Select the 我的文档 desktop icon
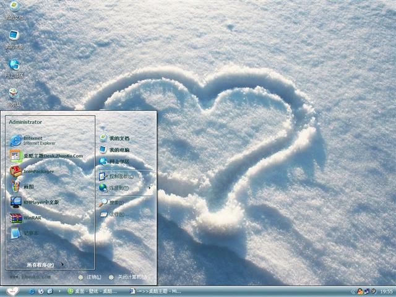The image size is (396, 297). [x=14, y=10]
